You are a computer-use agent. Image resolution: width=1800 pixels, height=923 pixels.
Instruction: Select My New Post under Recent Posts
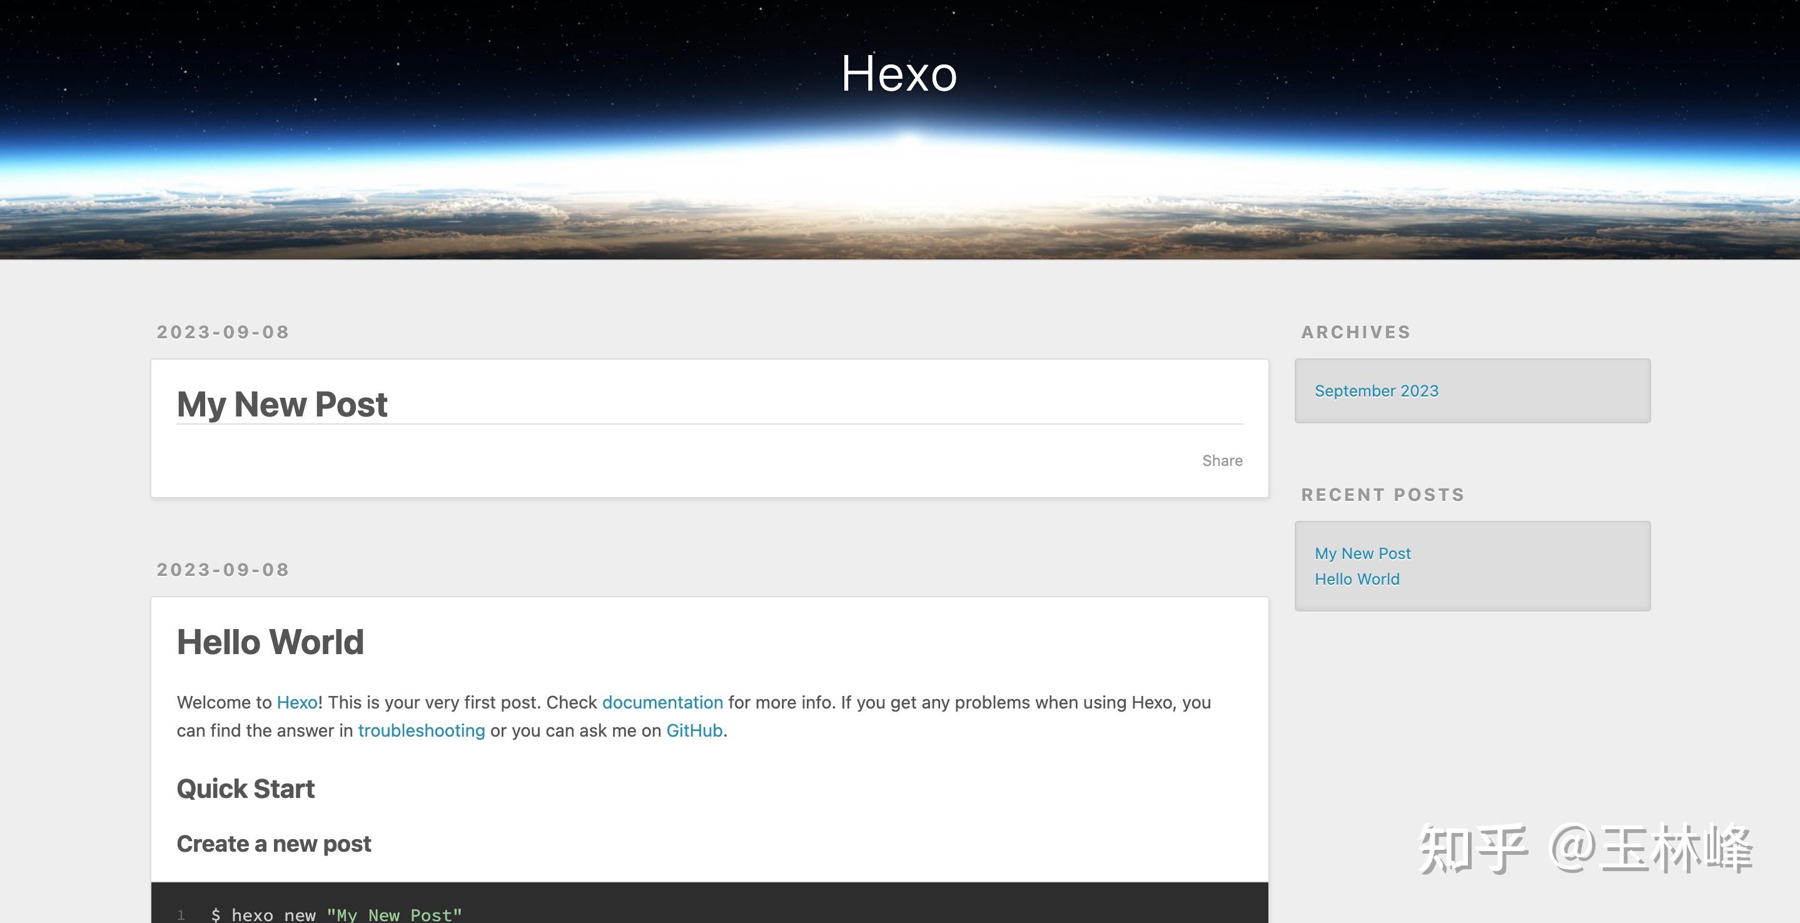[1362, 553]
